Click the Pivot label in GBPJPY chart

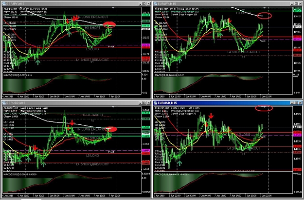click(111, 47)
